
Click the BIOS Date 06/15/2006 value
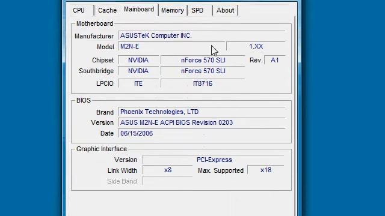(202, 133)
